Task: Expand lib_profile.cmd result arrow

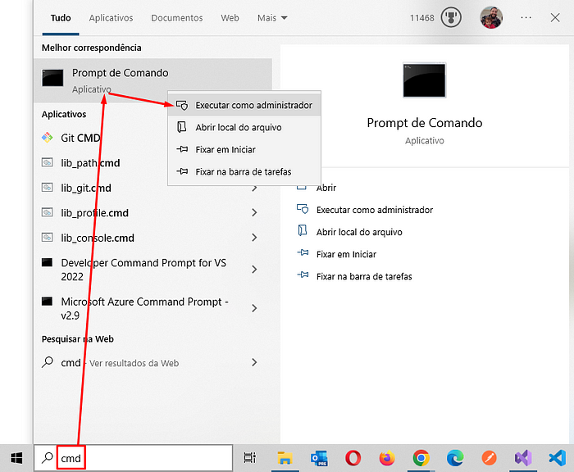Action: [x=254, y=212]
